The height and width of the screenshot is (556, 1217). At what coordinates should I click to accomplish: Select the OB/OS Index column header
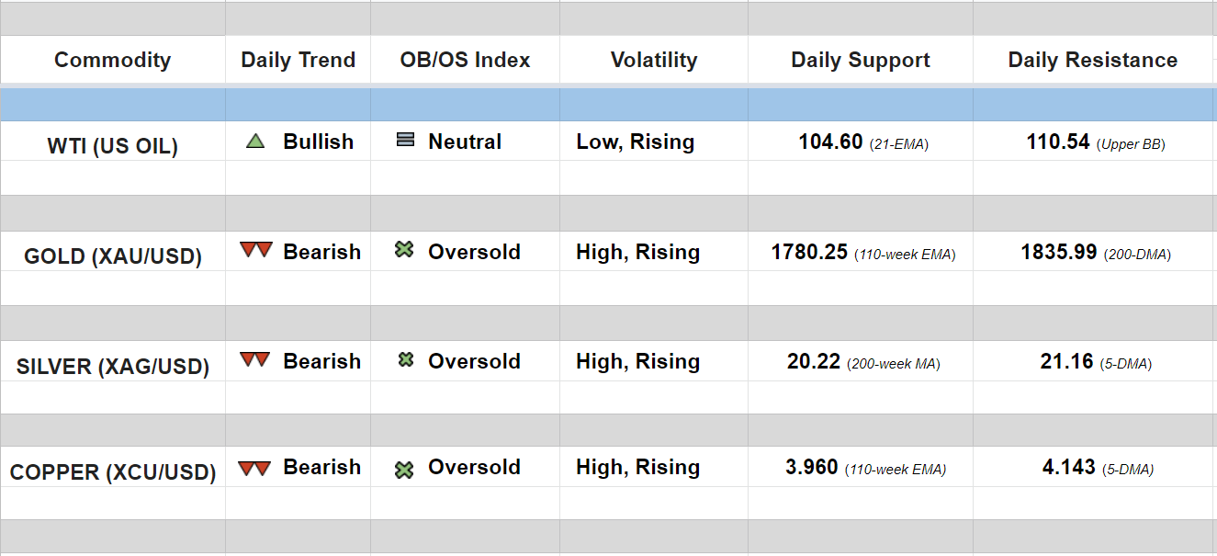click(465, 61)
